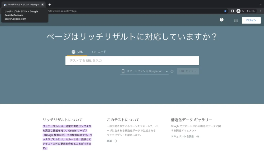Screen dimensions: 264x152
Task: Click the globe icon on URL tab
Action: click(73, 52)
